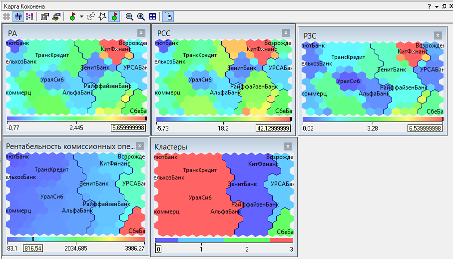The width and height of the screenshot is (453, 259).
Task: Click the PA panel title
Action: (12, 33)
